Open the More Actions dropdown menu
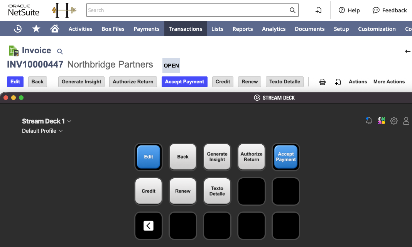412x247 pixels. [x=389, y=82]
